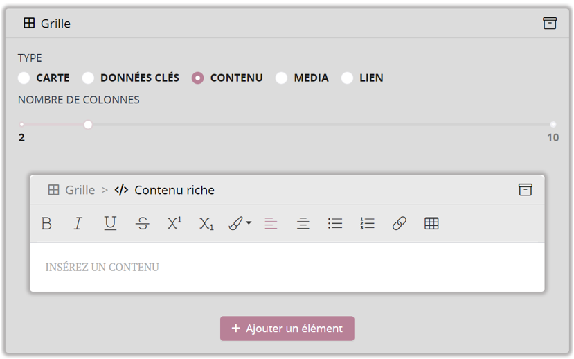The image size is (574, 359).
Task: Archive the Grille block
Action: point(550,24)
